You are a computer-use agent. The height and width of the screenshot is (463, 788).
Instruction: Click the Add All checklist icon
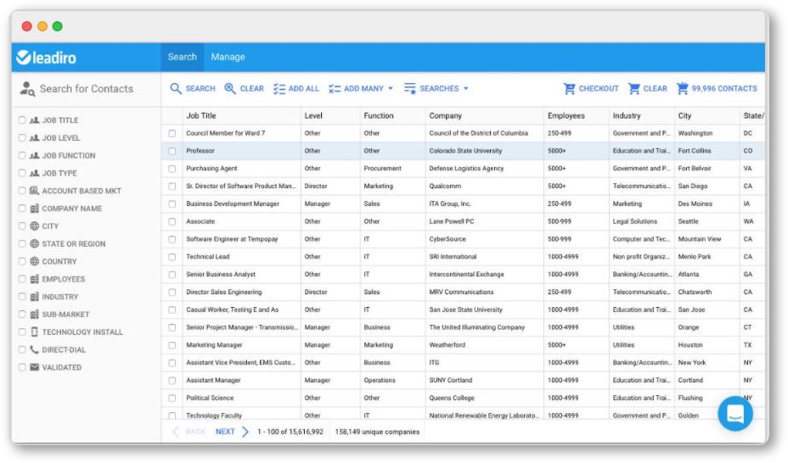[279, 89]
